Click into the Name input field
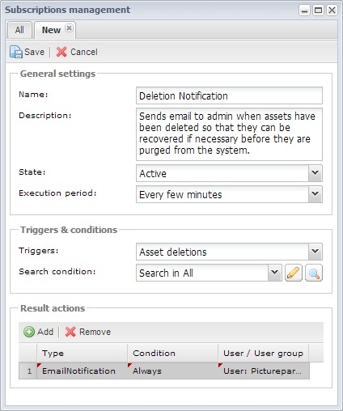This screenshot has height=411, width=343. (x=229, y=95)
